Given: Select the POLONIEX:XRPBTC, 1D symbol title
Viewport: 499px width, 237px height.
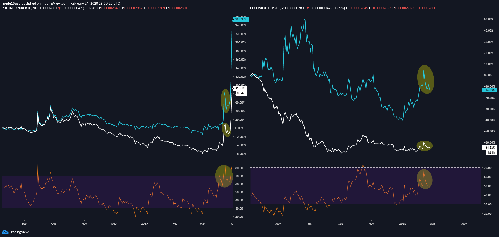Looking at the screenshot, I should point(20,8).
